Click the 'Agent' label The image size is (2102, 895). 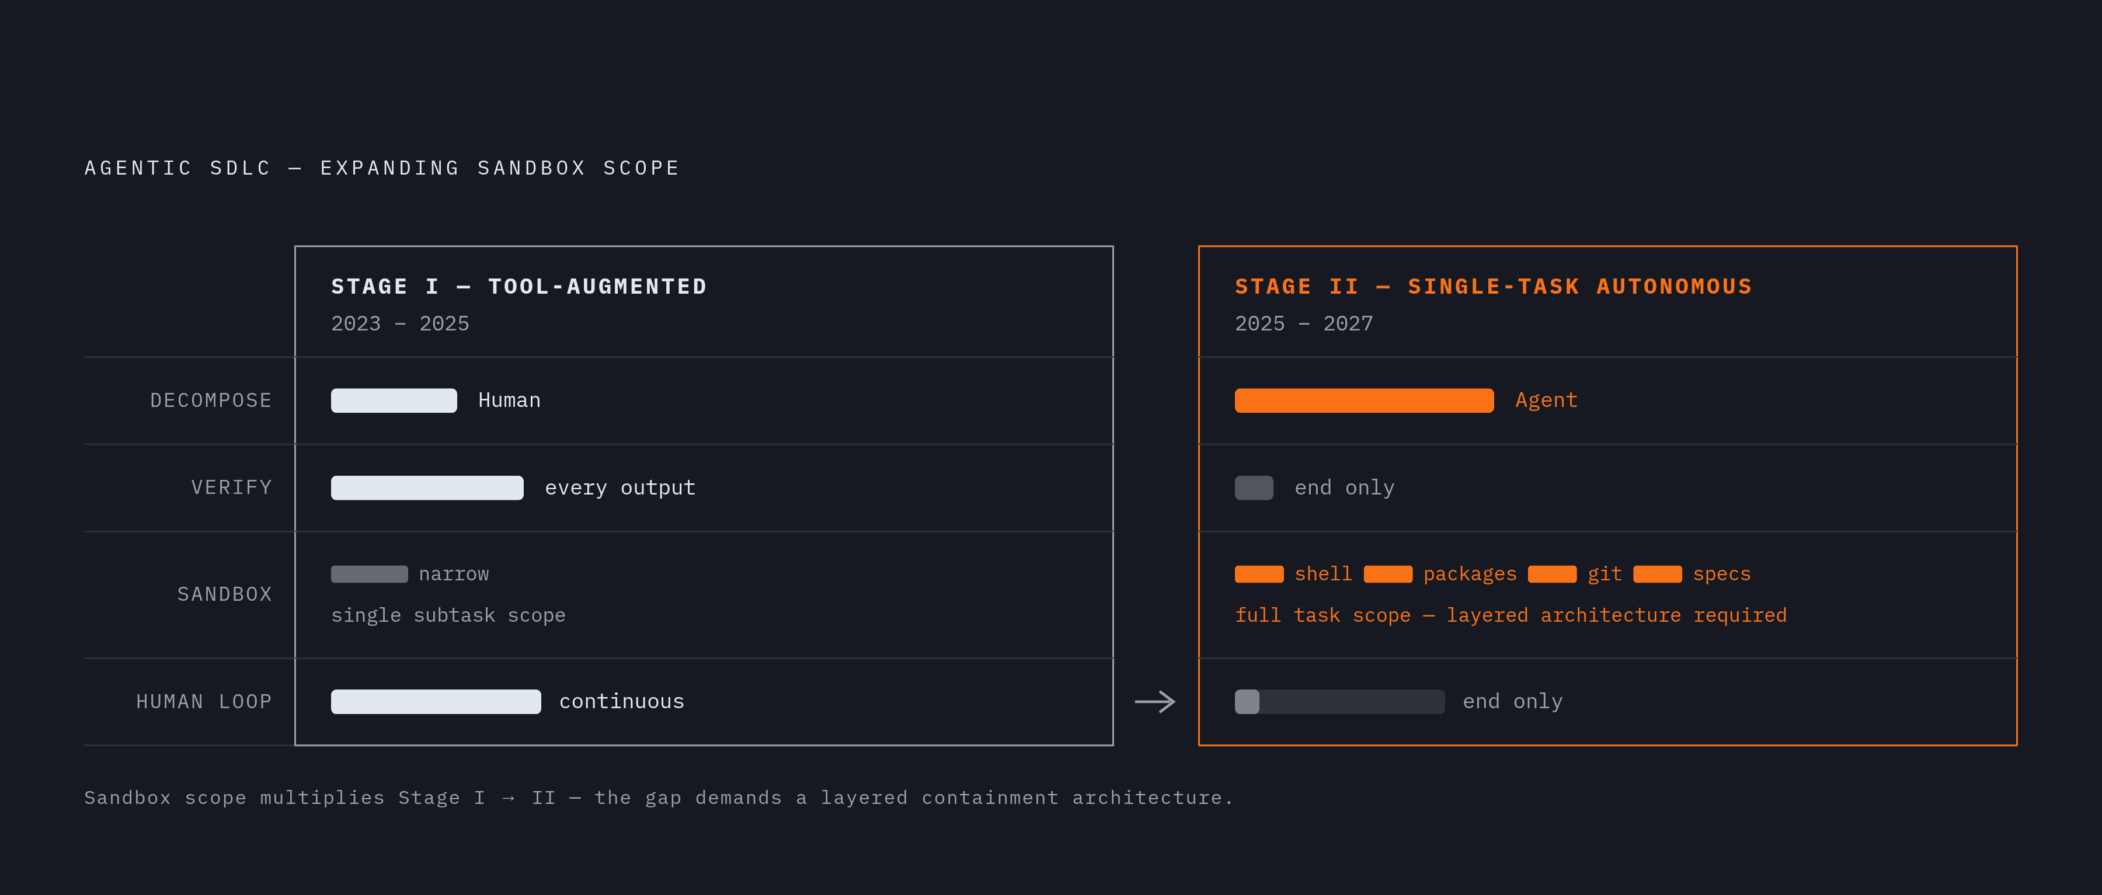tap(1546, 401)
